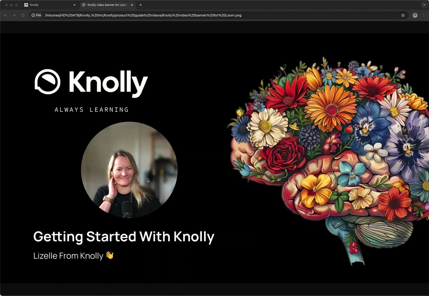Click the Knolly tab favicon
Screen dimensions: 429x296
coord(26,5)
